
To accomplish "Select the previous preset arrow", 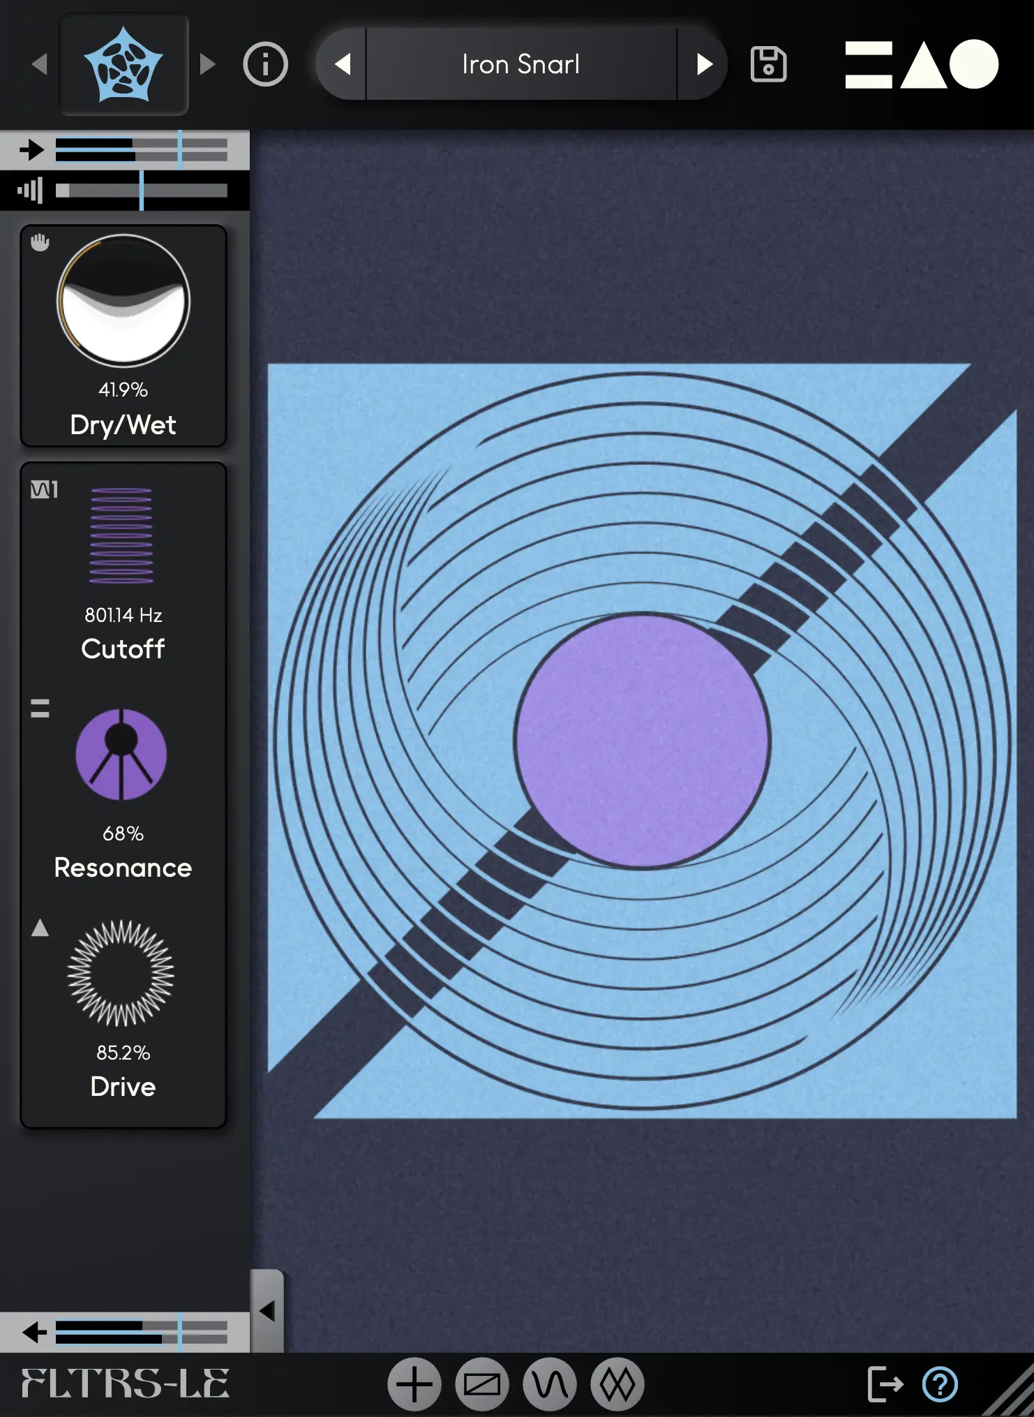I will pos(342,64).
